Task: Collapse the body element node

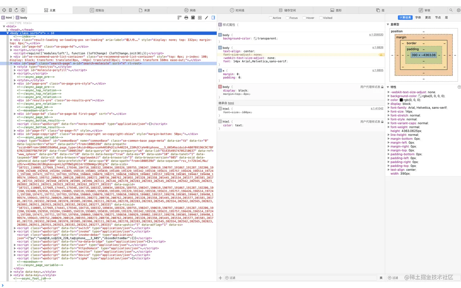Action: click(x=8, y=33)
